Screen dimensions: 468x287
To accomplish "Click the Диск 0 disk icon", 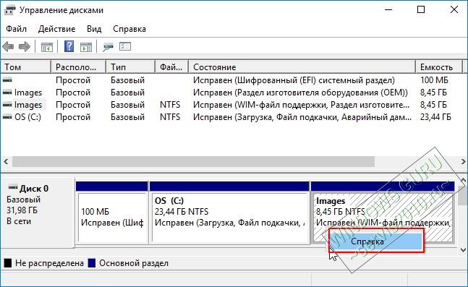I will (13, 188).
